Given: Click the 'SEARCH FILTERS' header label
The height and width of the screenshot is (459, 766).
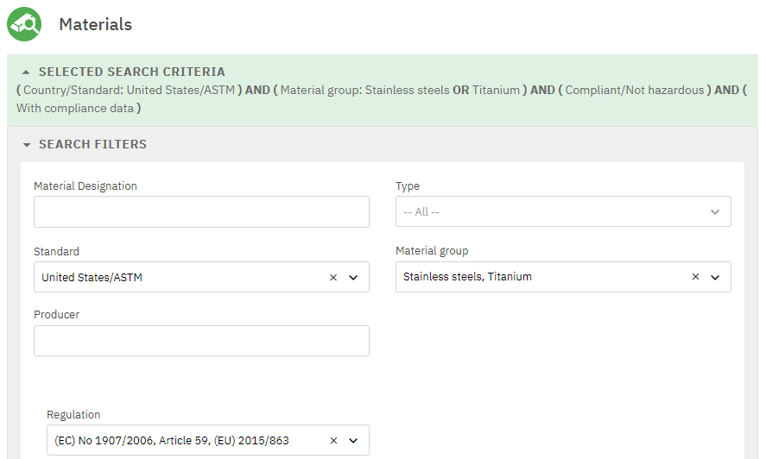Looking at the screenshot, I should [x=92, y=145].
